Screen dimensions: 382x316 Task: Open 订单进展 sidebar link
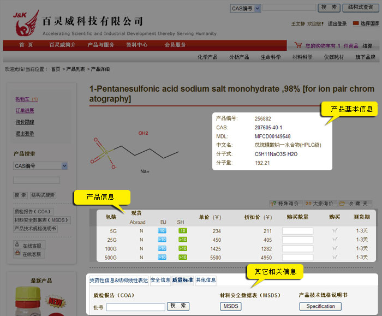pyautogui.click(x=25, y=111)
